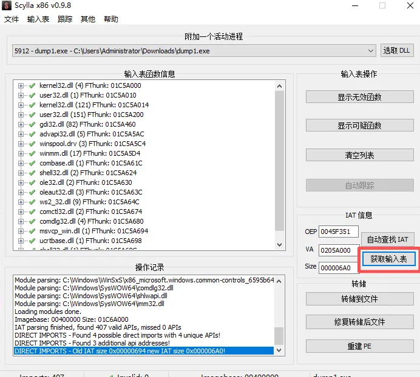
Task: Select log line 'Found 4 possible direct imports'
Action: coord(117,335)
